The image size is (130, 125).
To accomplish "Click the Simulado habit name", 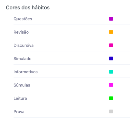I will click(x=23, y=58).
